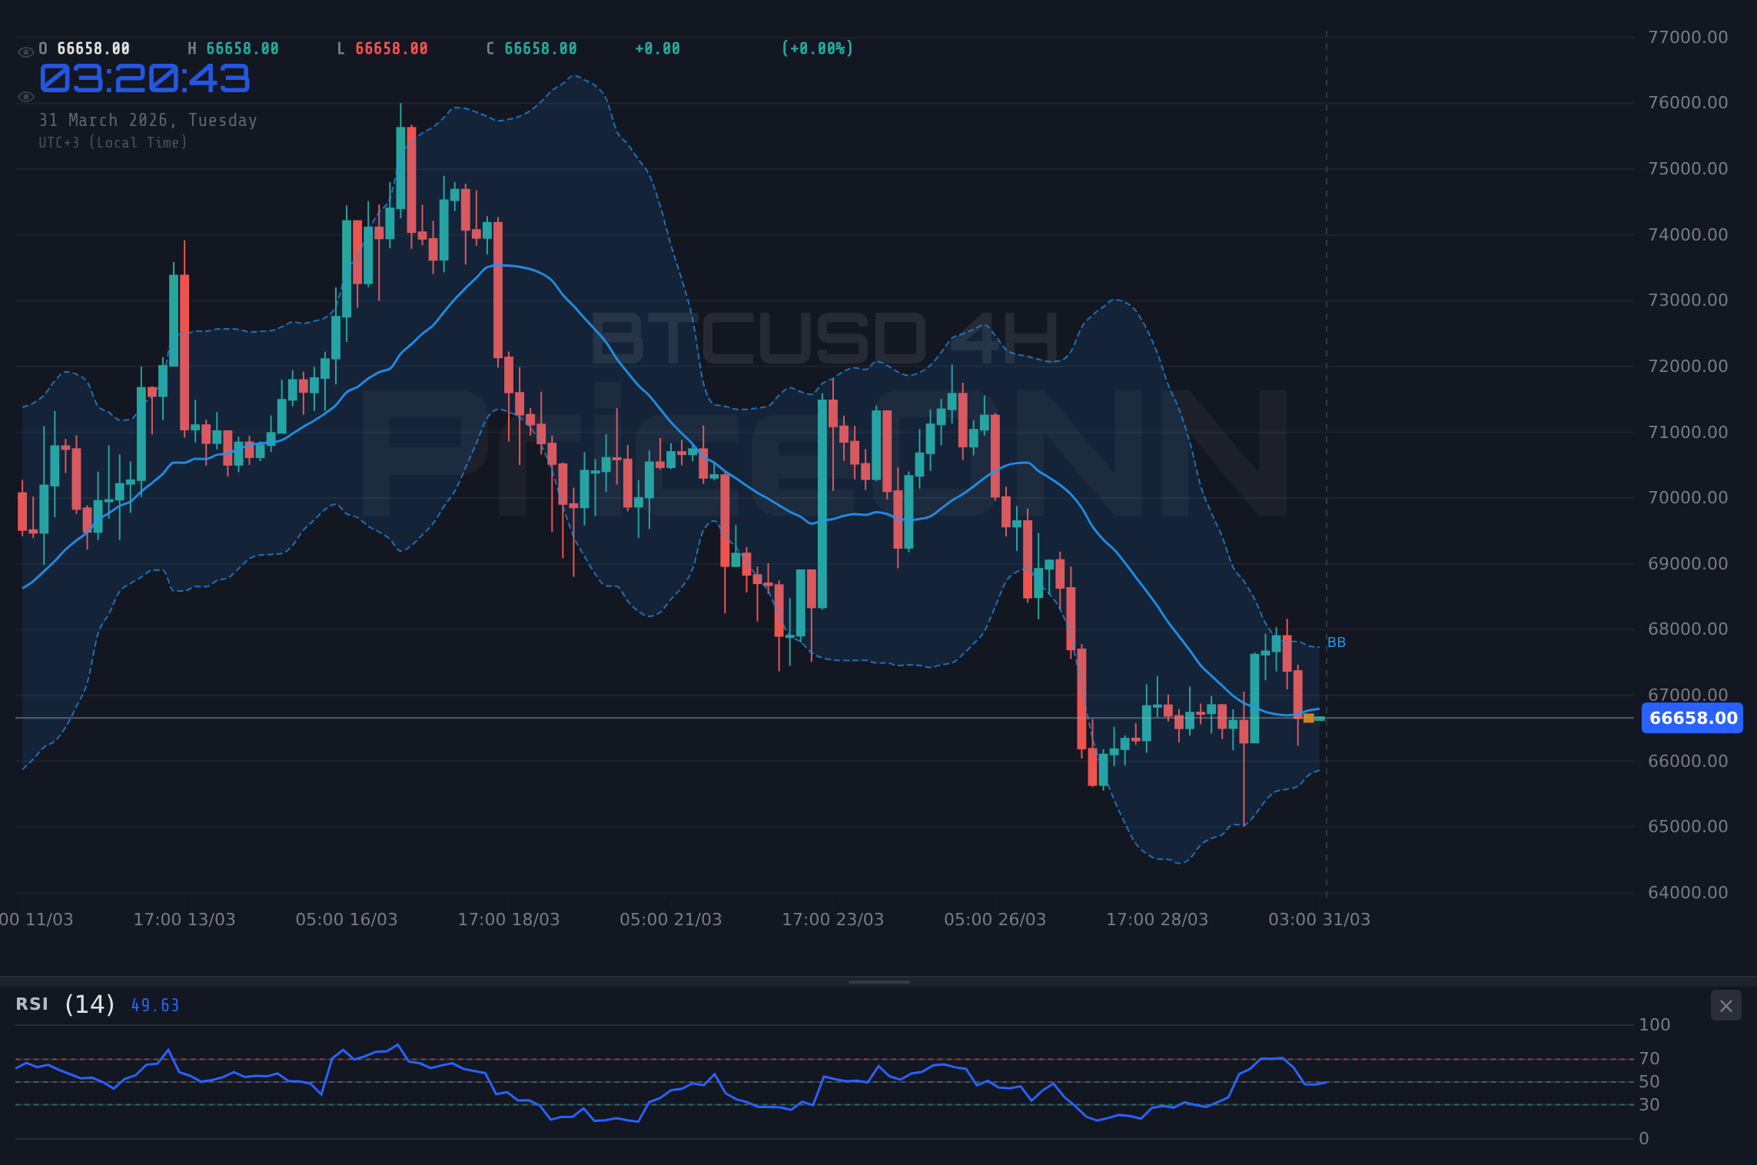
Task: Close the RSI indicator panel
Action: click(1725, 1005)
